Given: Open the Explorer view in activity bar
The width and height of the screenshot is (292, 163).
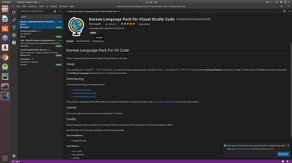Looking at the screenshot, I should pyautogui.click(x=14, y=13).
